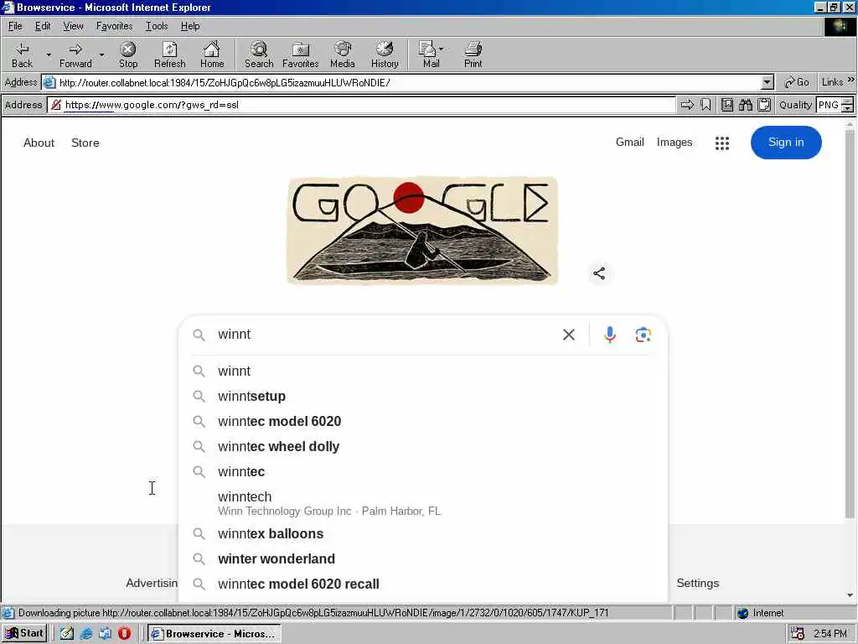Open the Edit menu
The image size is (858, 644).
(43, 26)
